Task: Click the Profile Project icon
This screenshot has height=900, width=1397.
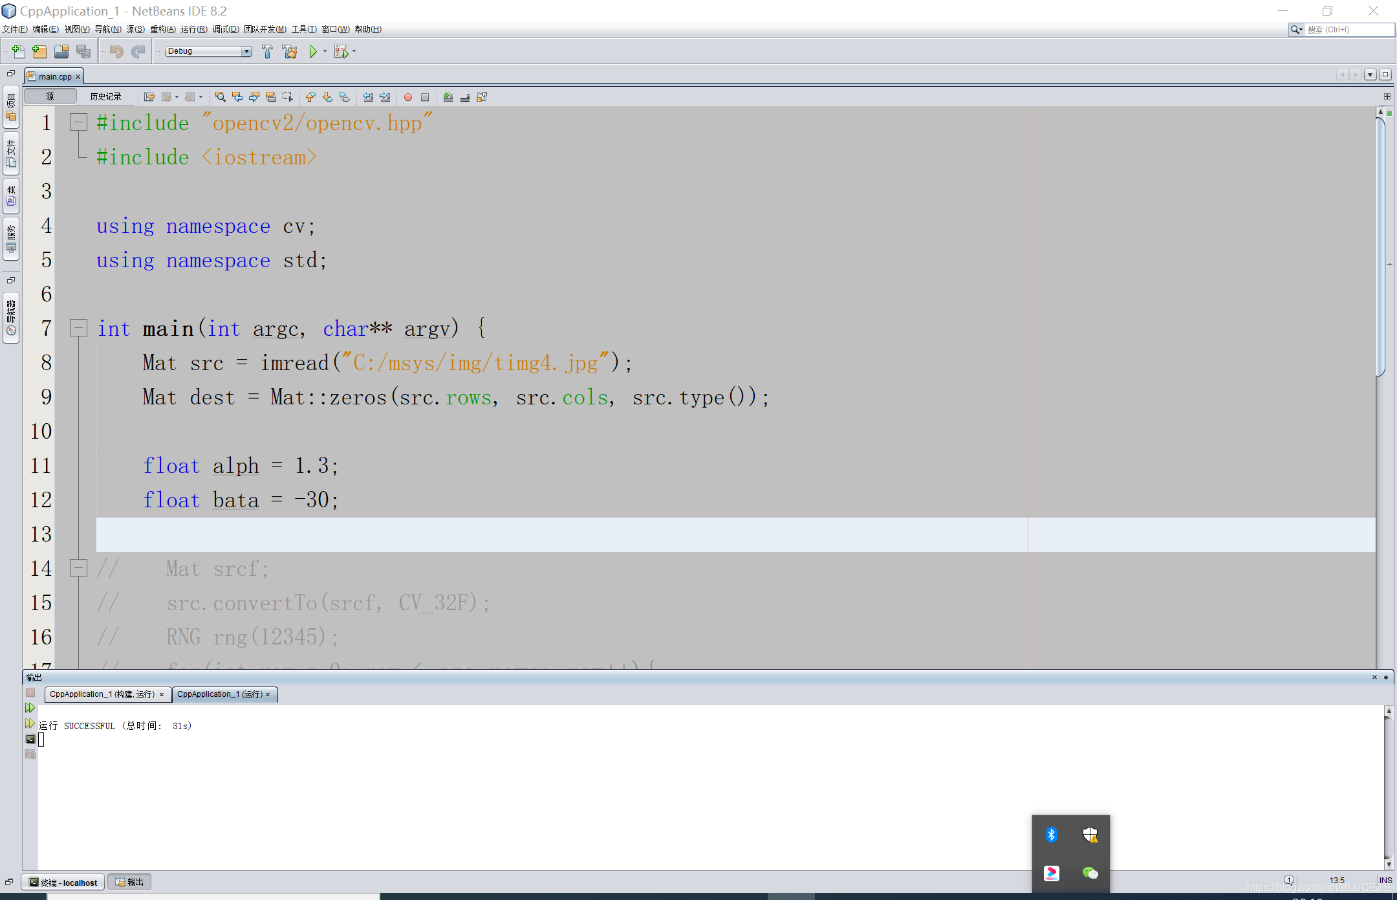Action: 341,51
